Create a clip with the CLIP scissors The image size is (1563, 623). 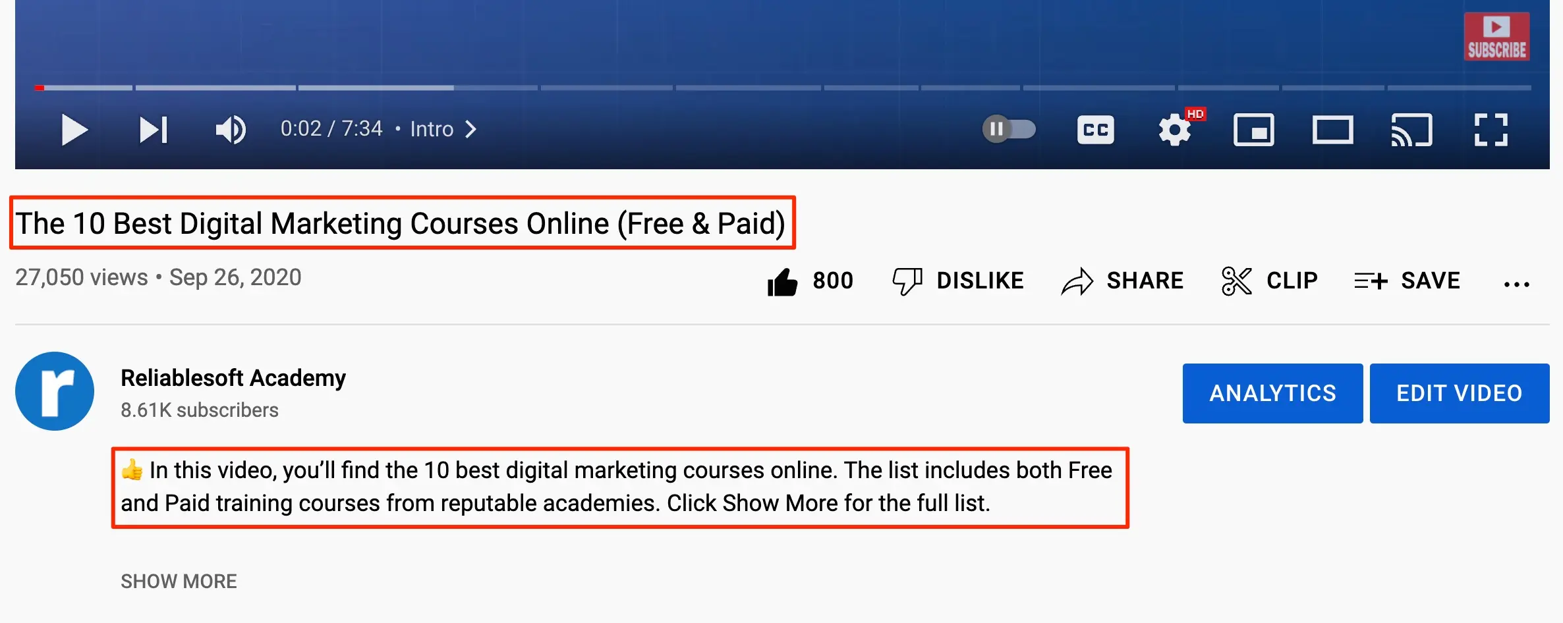tap(1269, 281)
